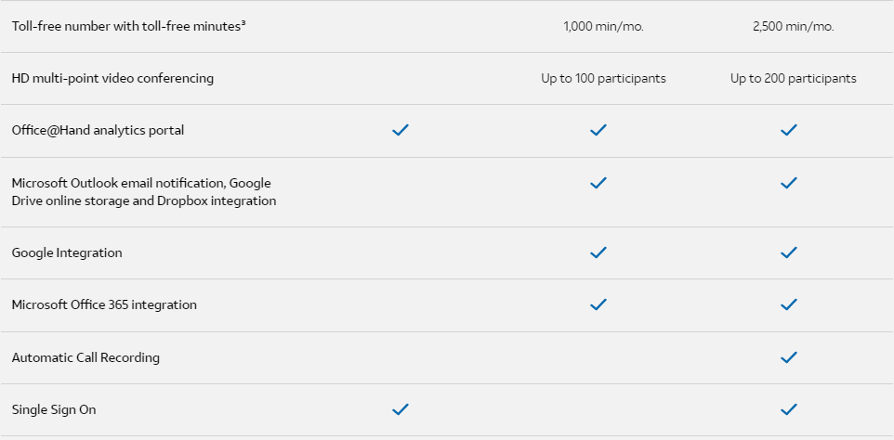Screen dimensions: 894x440
Task: Click last-plan checkmark for Dropbox integration row
Action: [x=788, y=183]
